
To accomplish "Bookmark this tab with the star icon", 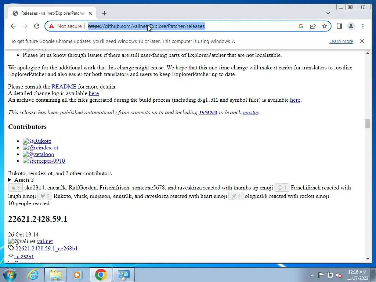I will 325,26.
